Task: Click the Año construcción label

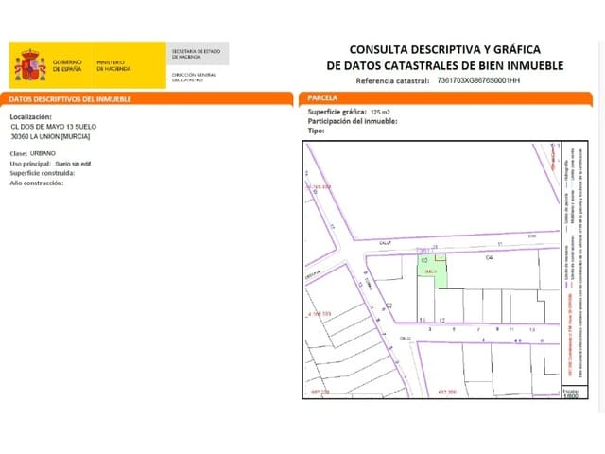Action: coord(37,183)
